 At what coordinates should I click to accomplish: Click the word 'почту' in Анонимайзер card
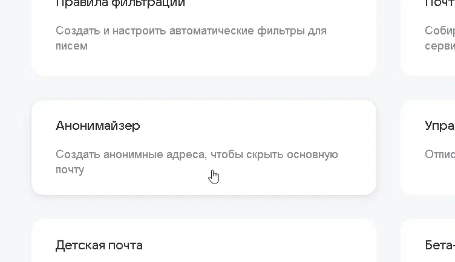pyautogui.click(x=70, y=170)
